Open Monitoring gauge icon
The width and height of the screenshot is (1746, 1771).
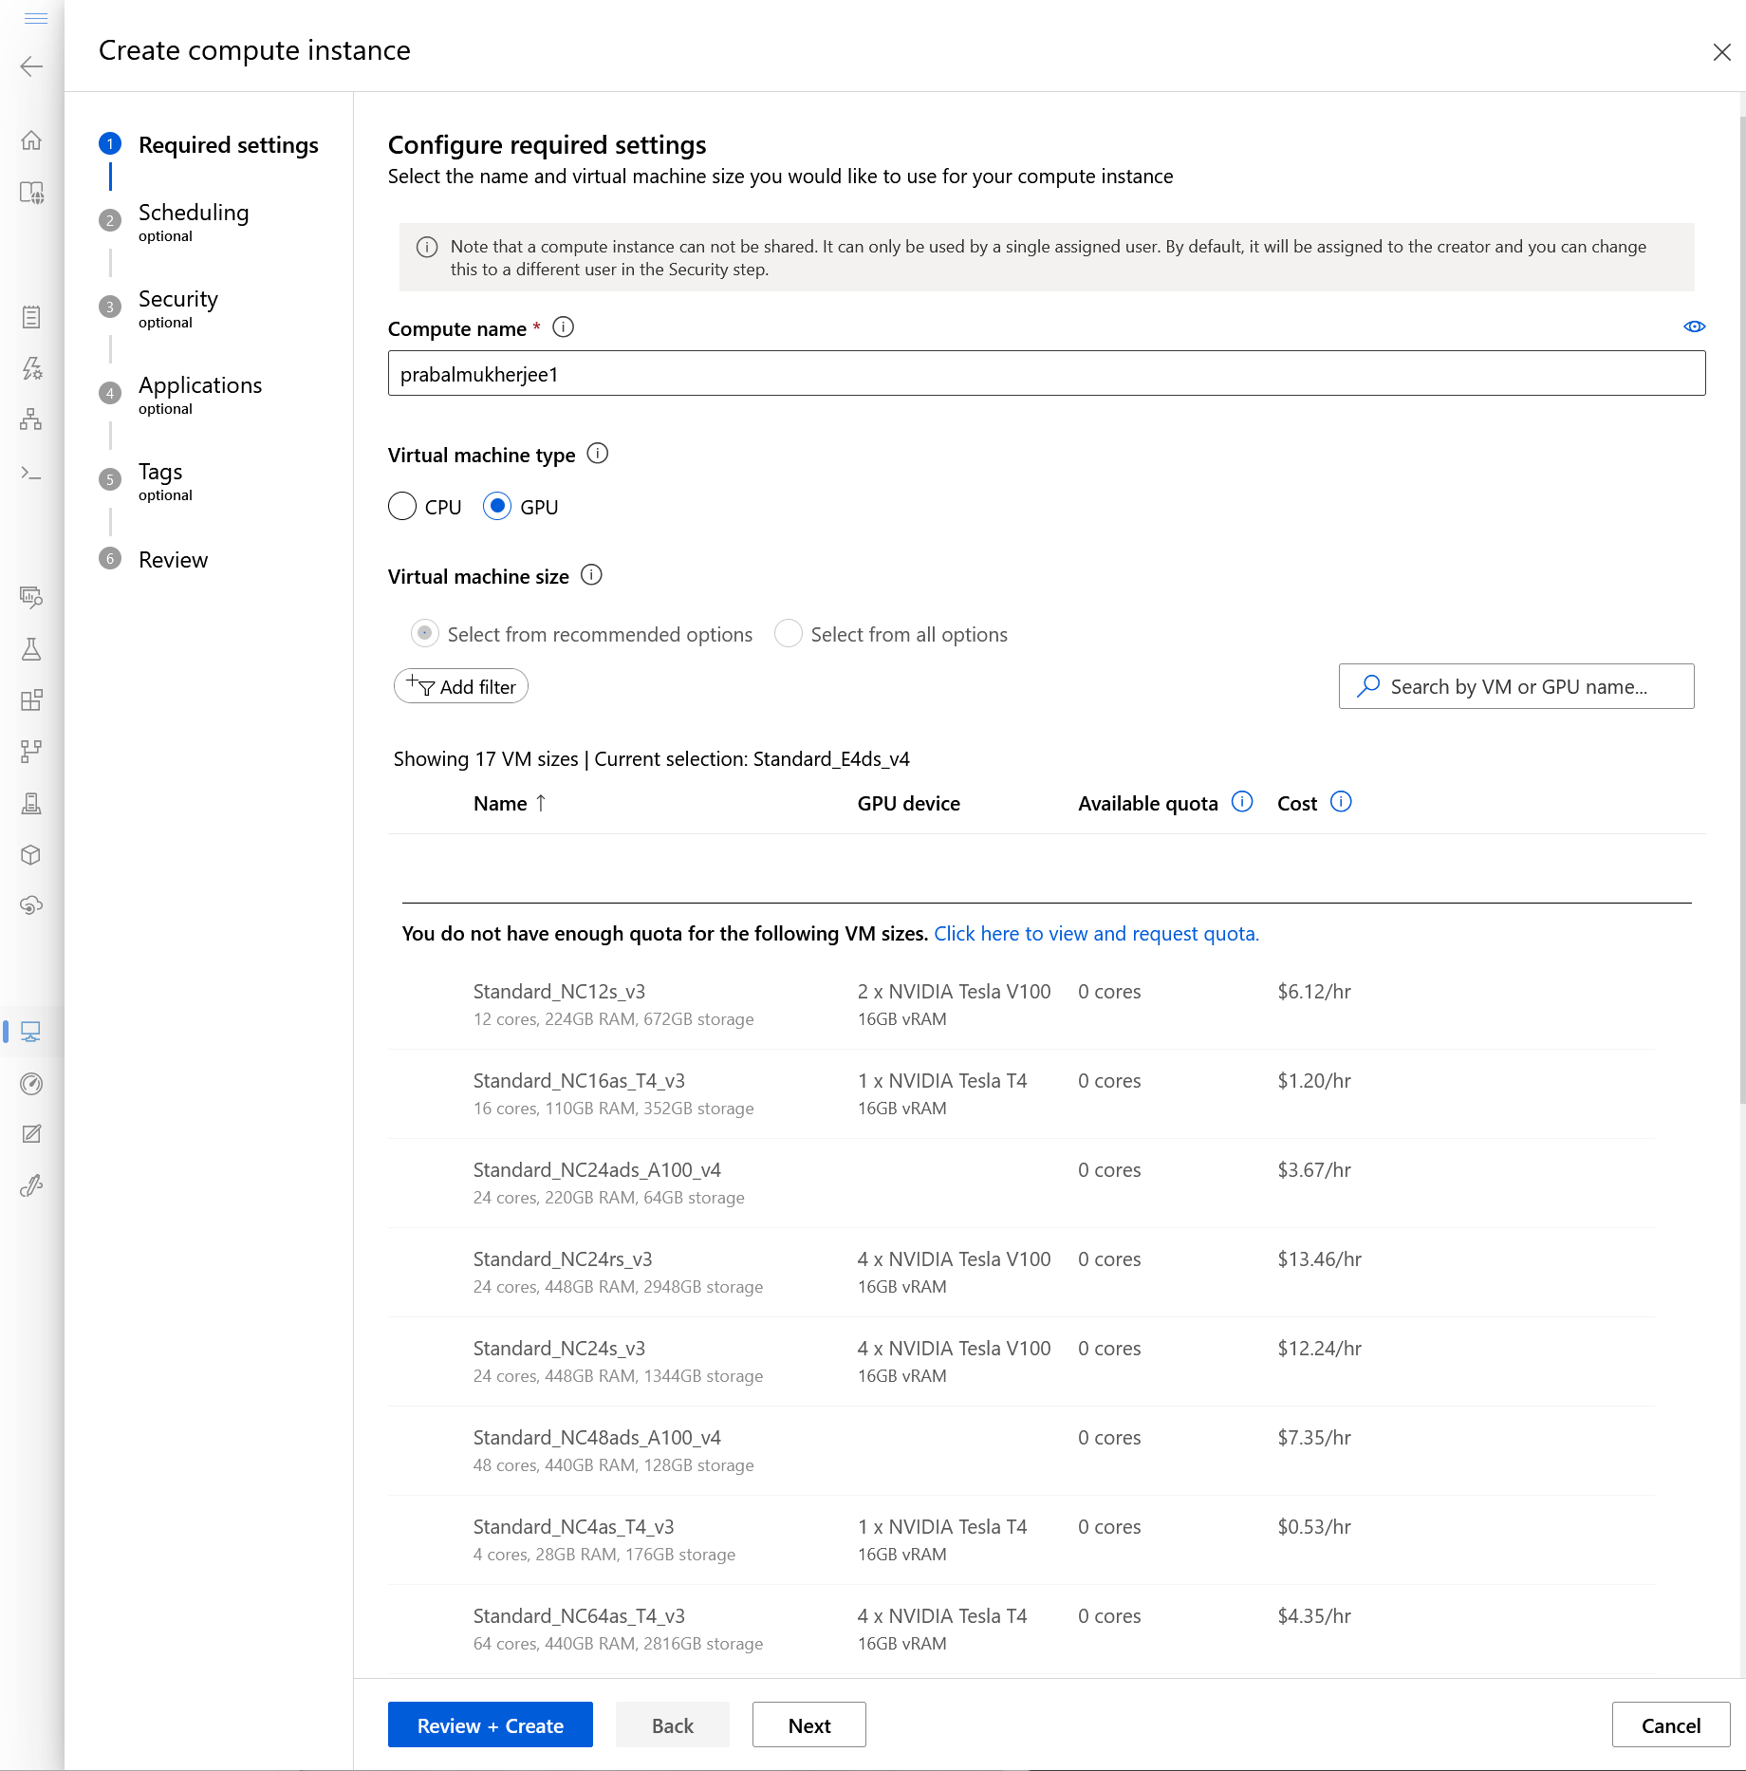[31, 1084]
